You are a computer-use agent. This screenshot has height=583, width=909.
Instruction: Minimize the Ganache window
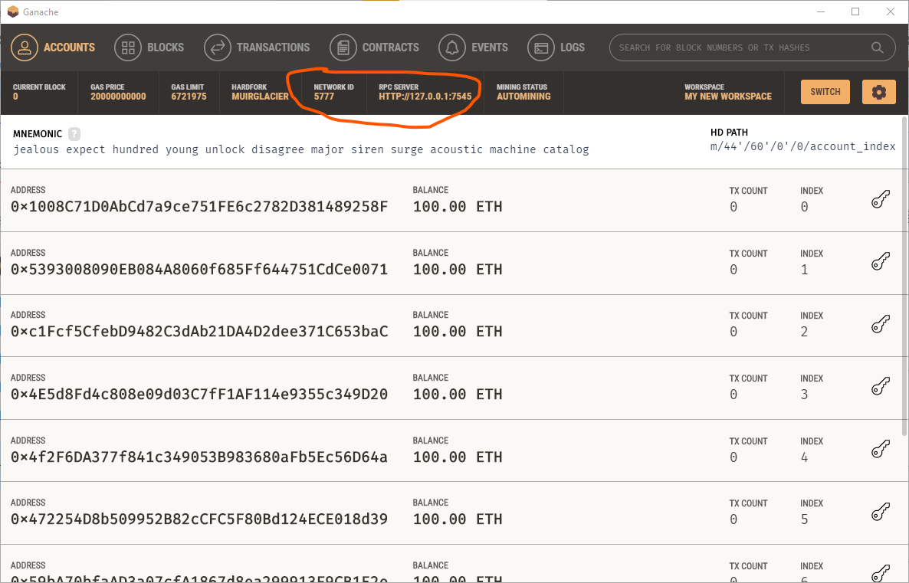click(x=820, y=11)
